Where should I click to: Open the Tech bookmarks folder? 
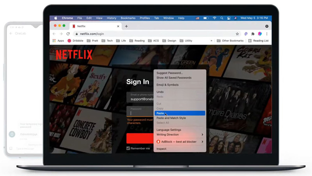click(x=107, y=41)
